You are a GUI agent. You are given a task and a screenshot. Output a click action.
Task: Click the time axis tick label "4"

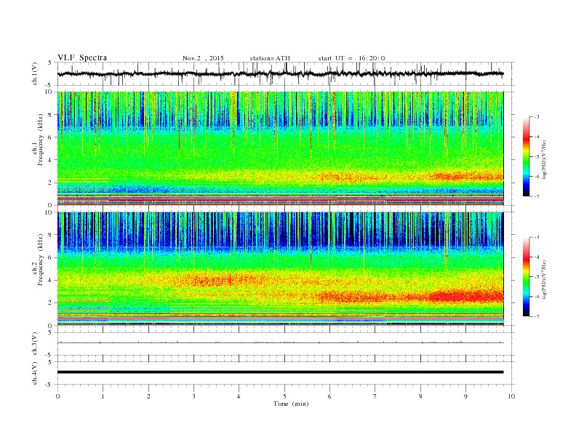pyautogui.click(x=239, y=396)
